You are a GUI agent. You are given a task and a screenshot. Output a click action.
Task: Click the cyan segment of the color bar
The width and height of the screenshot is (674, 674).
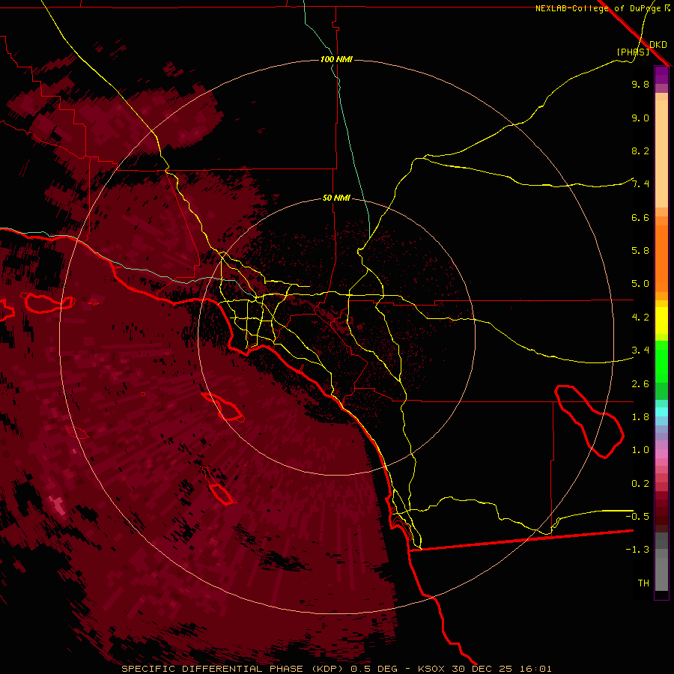point(661,412)
